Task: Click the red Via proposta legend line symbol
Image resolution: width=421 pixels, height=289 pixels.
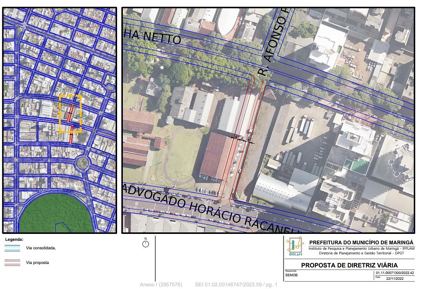Action: [x=12, y=262]
